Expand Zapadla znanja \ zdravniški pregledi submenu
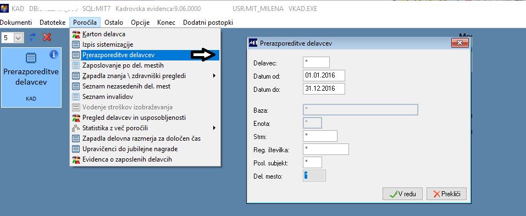The image size is (526, 216). 145,76
